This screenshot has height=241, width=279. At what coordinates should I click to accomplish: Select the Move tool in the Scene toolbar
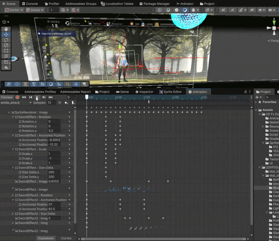pyautogui.click(x=6, y=35)
